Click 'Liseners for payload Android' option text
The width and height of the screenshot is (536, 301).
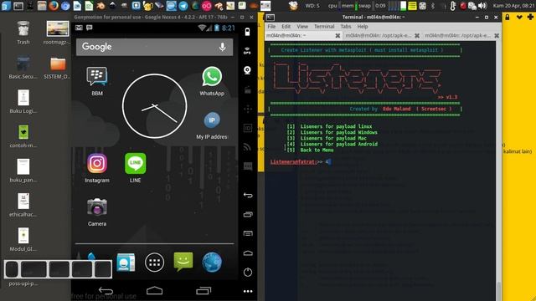tap(338, 144)
